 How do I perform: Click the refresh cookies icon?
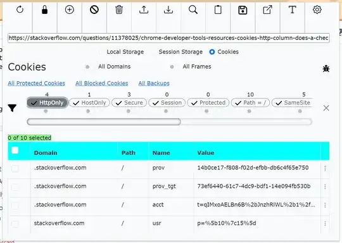point(20,10)
